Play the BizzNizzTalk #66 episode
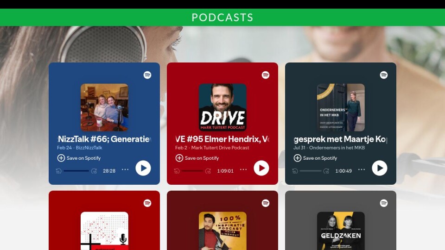445x250 pixels. [x=143, y=168]
